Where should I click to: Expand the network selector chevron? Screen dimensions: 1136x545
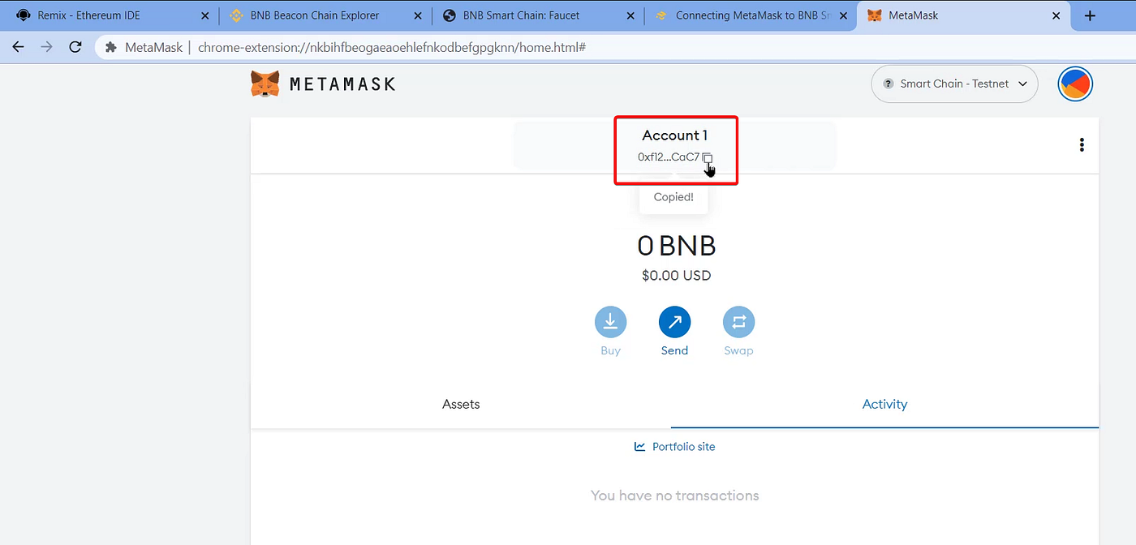[1023, 84]
